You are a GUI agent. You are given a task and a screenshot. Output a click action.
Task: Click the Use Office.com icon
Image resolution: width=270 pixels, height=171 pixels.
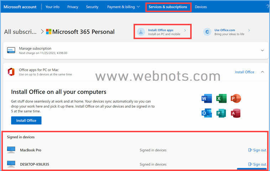(207, 32)
